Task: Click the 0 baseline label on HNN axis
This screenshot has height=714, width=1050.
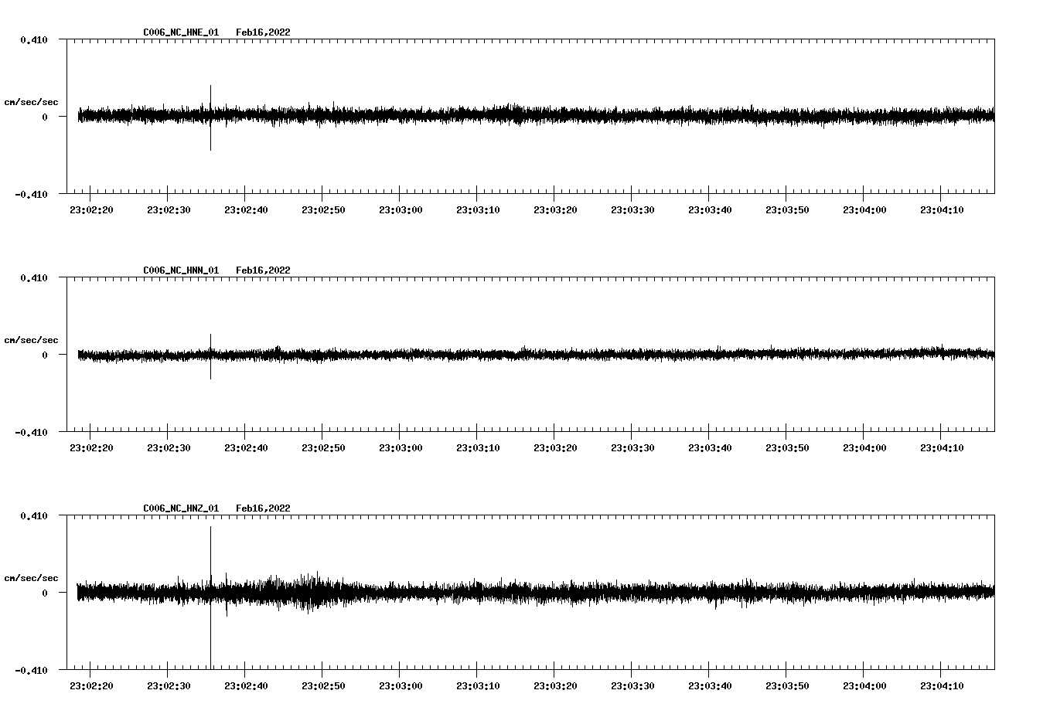Action: click(45, 355)
